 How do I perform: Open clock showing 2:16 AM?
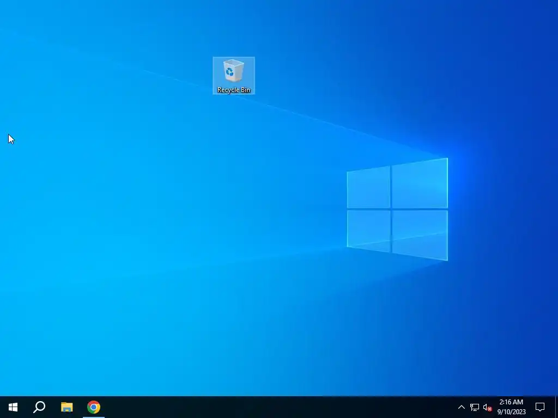point(511,407)
